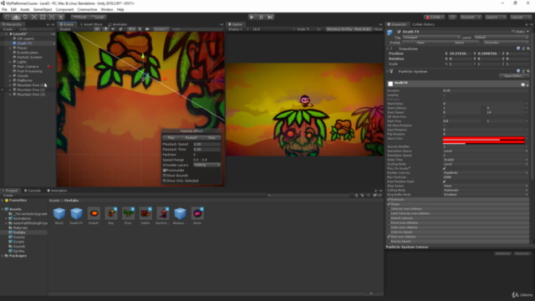Open the Simulate Layers dropdown
The height and width of the screenshot is (301, 535).
(206, 165)
